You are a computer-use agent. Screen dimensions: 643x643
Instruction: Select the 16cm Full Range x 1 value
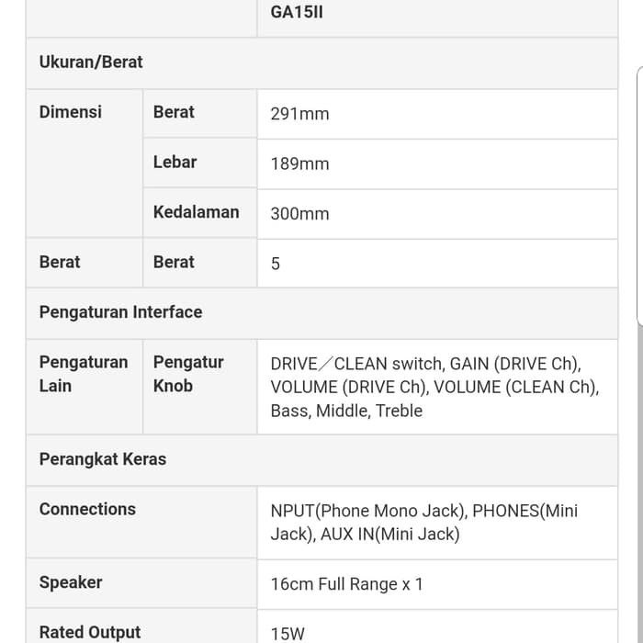[346, 584]
